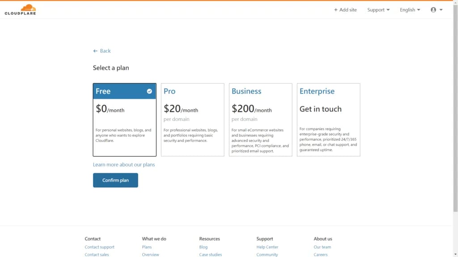
Task: Click the plus icon beside Add site
Action: 335,10
